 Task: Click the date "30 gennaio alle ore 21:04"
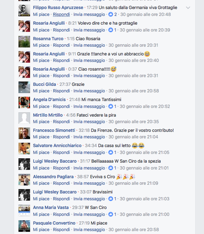pos(133,137)
